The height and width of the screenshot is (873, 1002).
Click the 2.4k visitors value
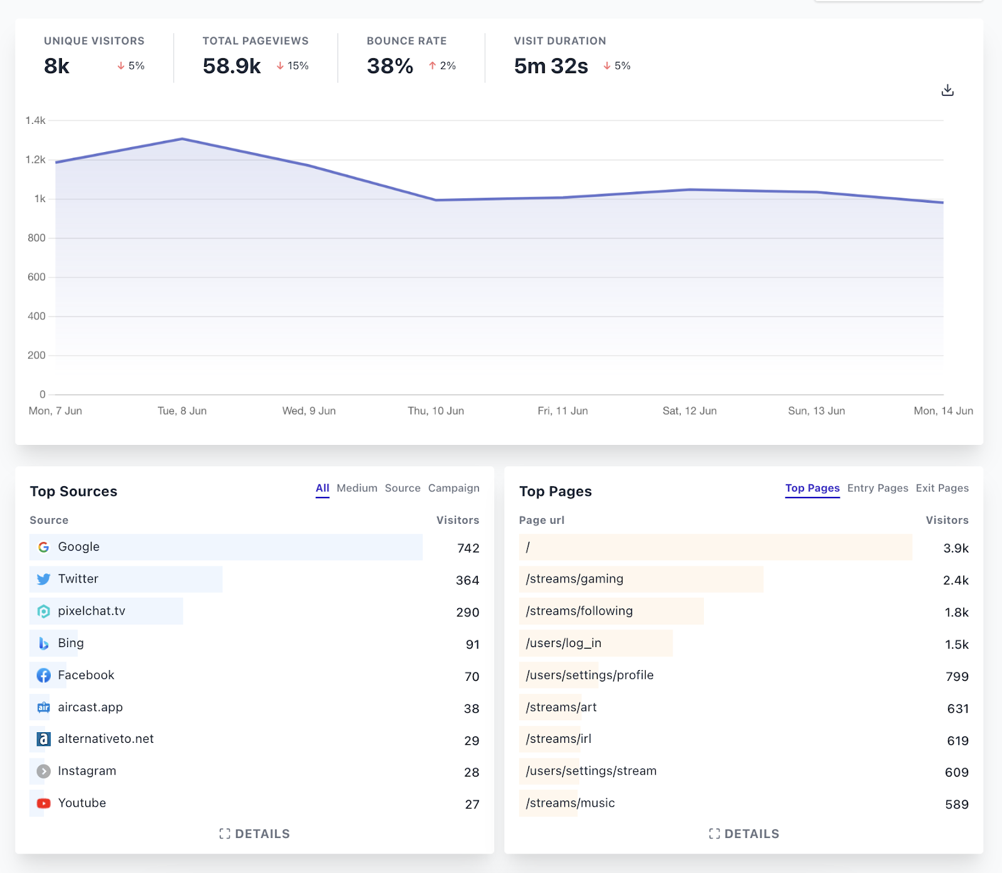pos(956,580)
